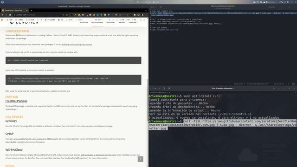Click 'INS' indicator in editor status bar

click(294, 84)
